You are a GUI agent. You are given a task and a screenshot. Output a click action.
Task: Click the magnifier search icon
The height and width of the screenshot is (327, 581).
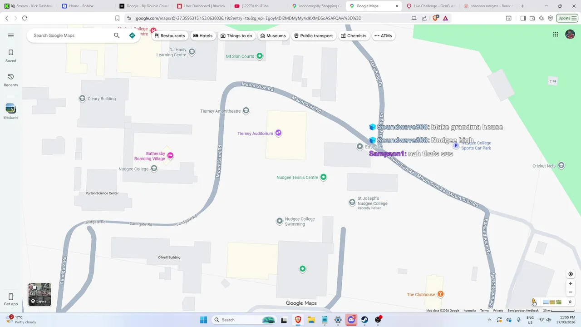(x=117, y=35)
